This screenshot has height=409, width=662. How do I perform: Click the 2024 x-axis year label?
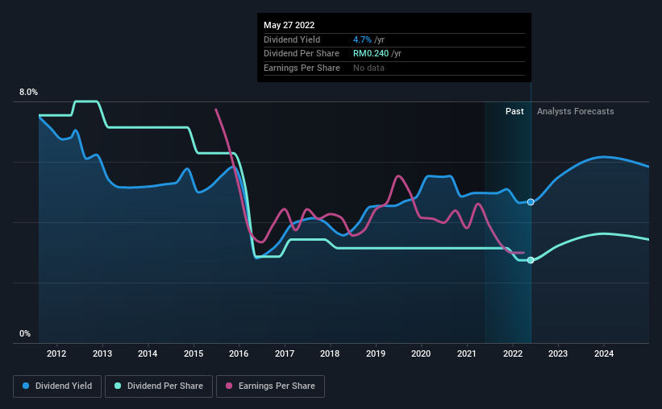604,353
